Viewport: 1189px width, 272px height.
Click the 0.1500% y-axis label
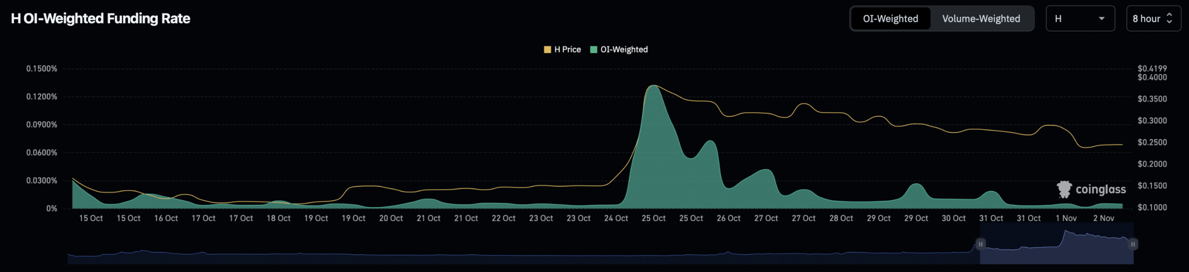41,69
